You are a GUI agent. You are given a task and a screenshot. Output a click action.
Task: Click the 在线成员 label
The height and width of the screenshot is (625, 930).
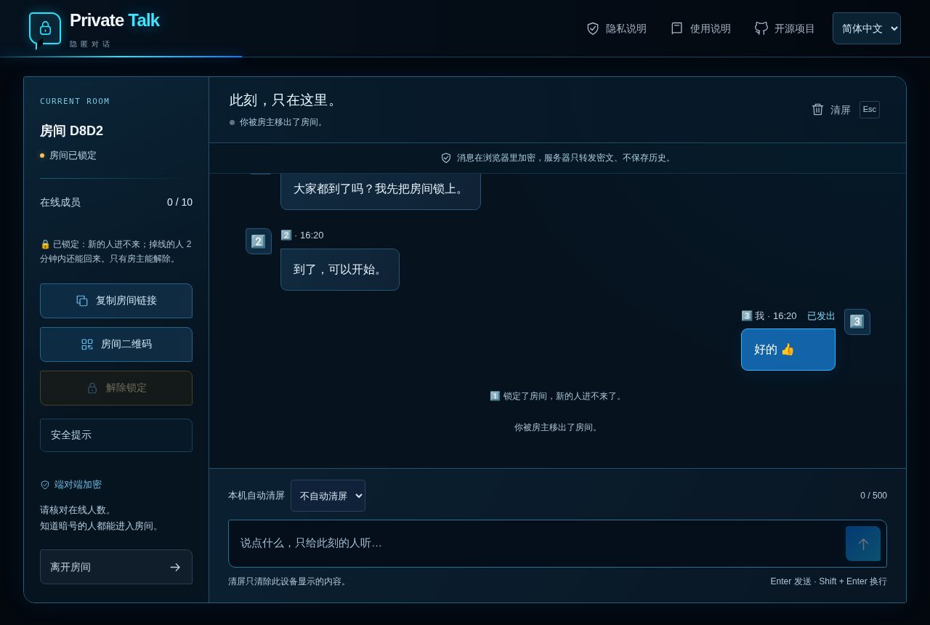[60, 202]
